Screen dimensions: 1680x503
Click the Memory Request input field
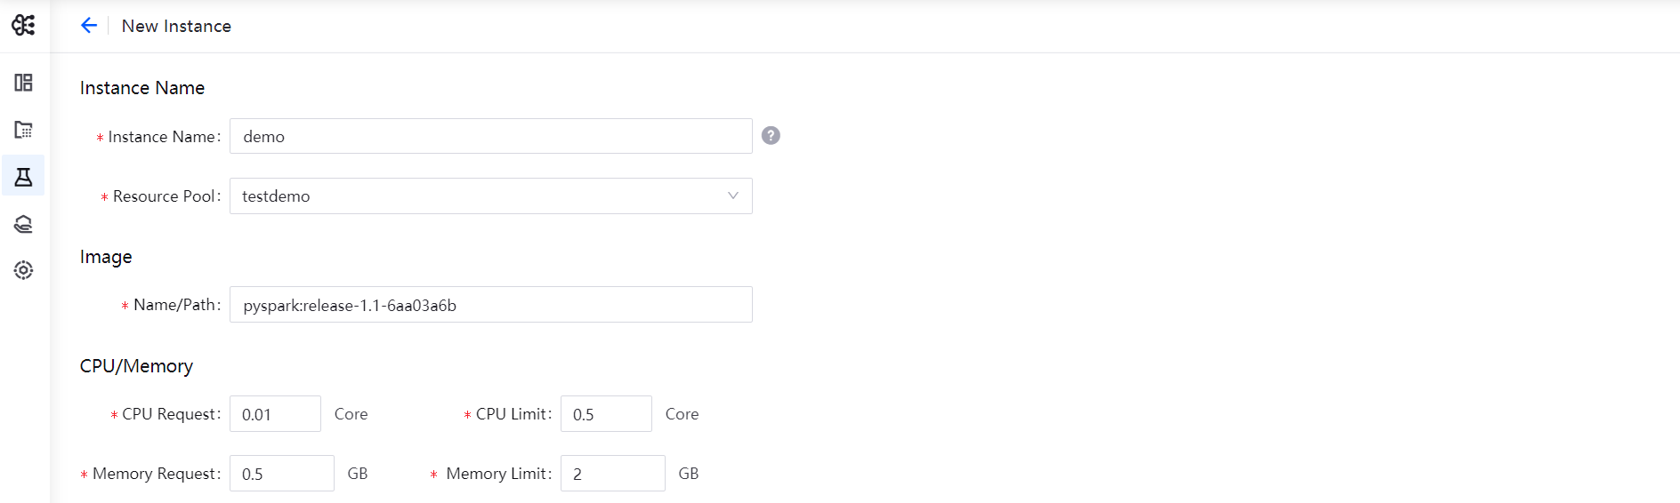coord(281,474)
